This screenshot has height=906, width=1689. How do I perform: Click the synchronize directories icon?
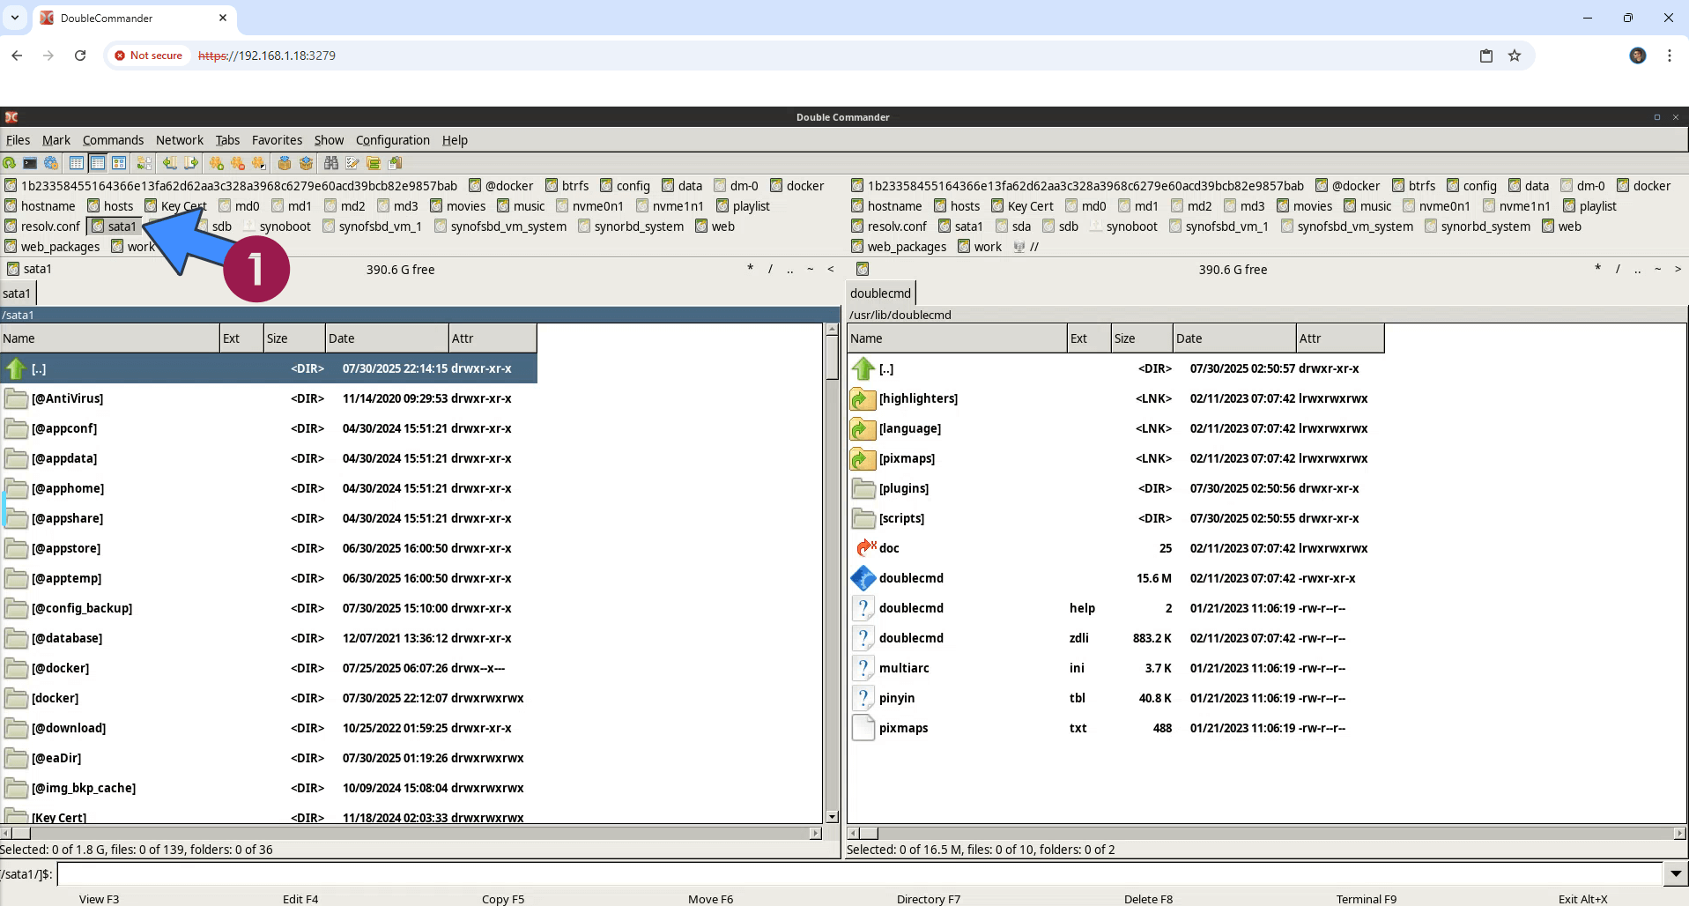pos(374,163)
